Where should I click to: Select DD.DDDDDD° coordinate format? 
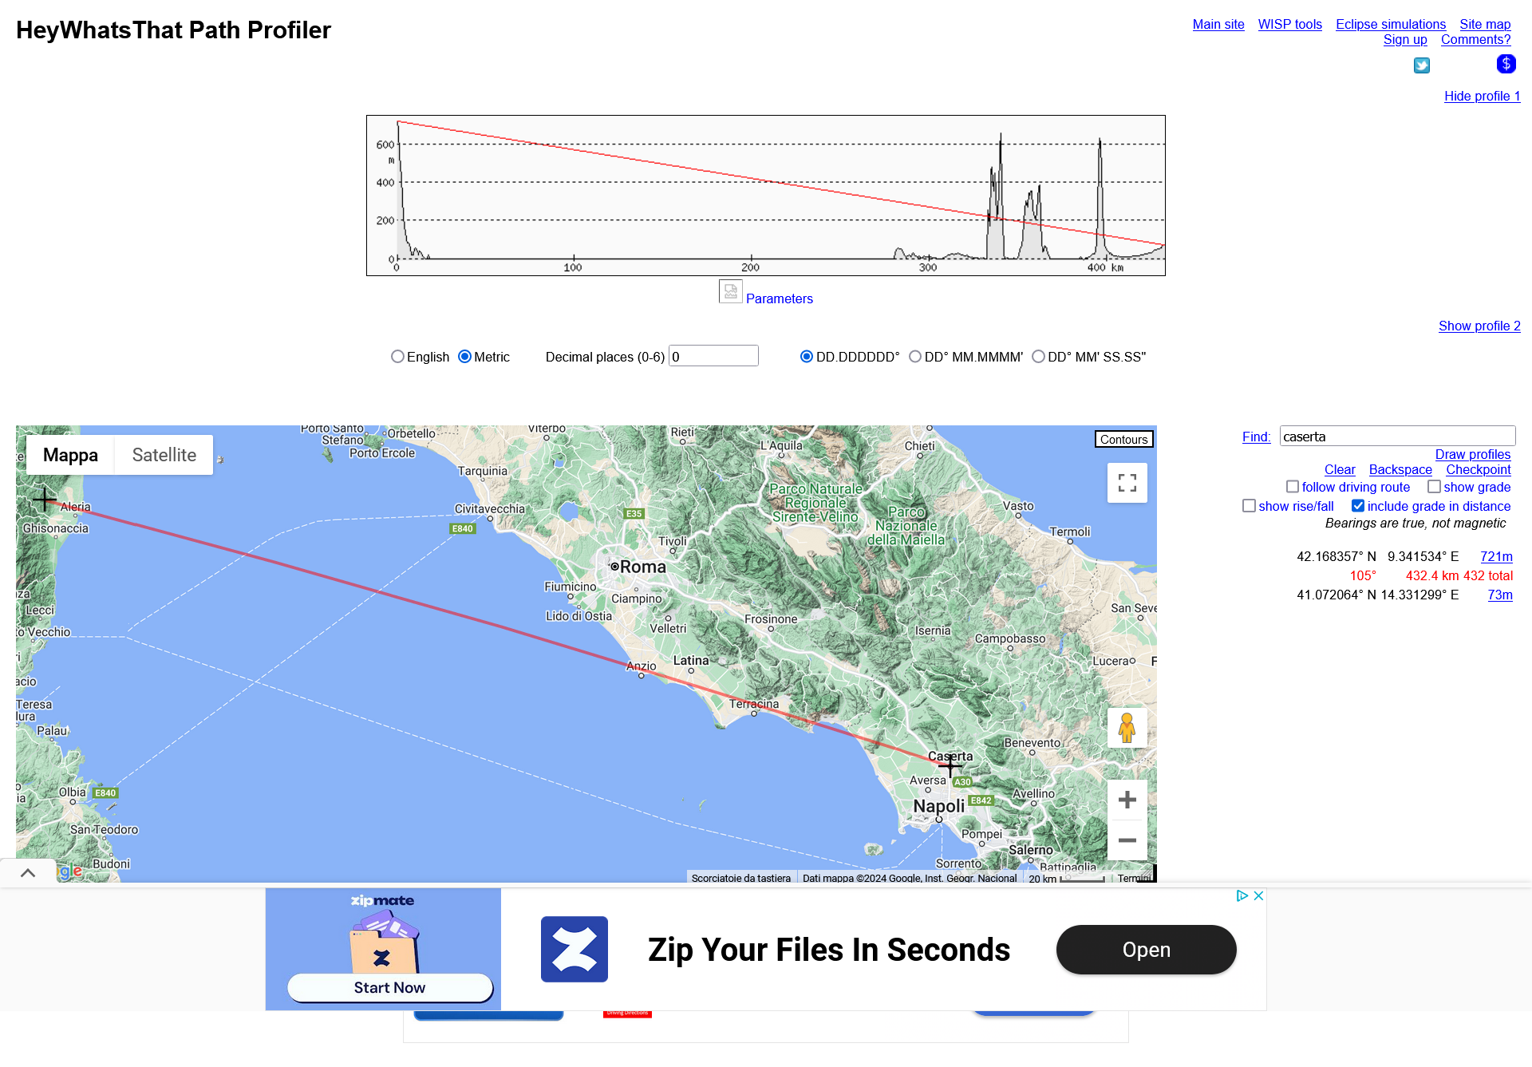807,357
